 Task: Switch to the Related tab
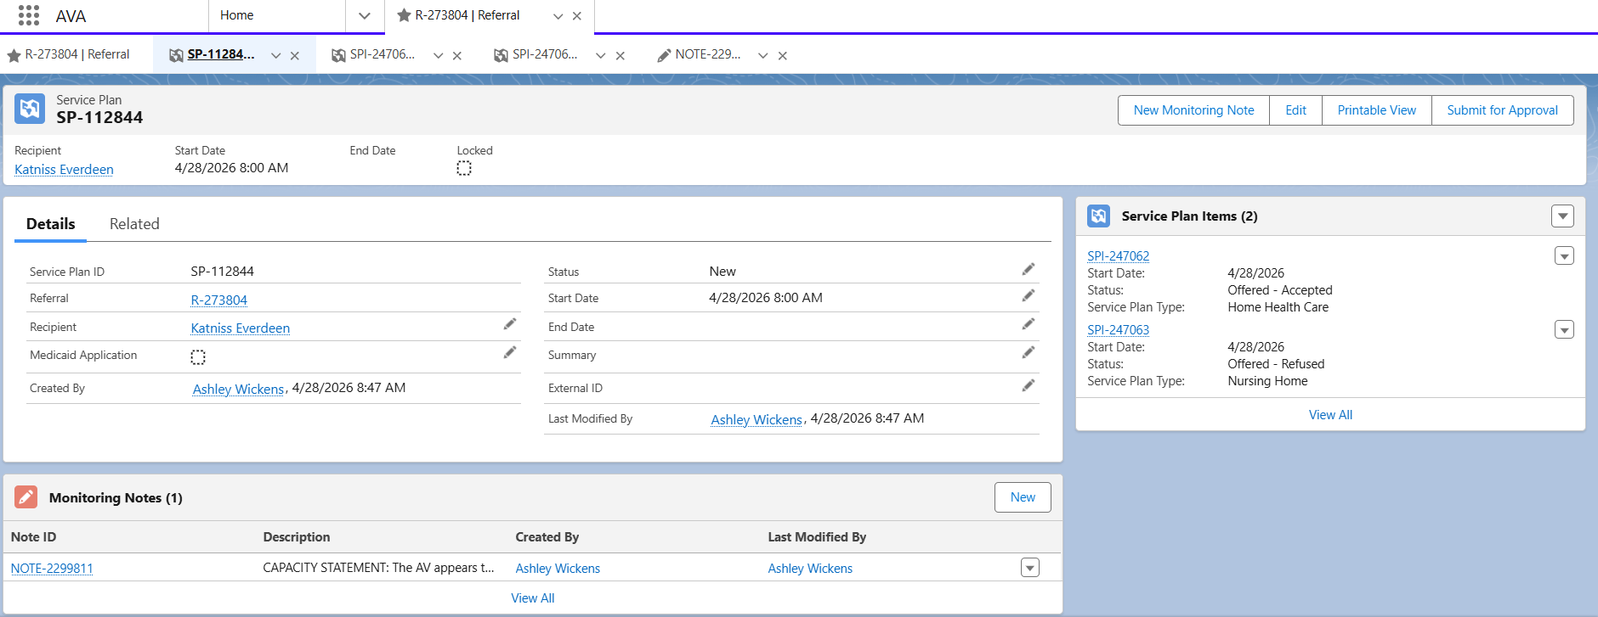[134, 224]
